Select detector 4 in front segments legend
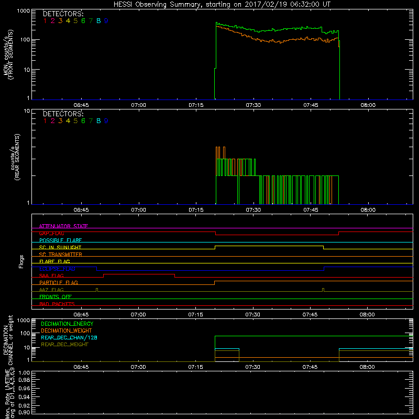 (x=68, y=21)
